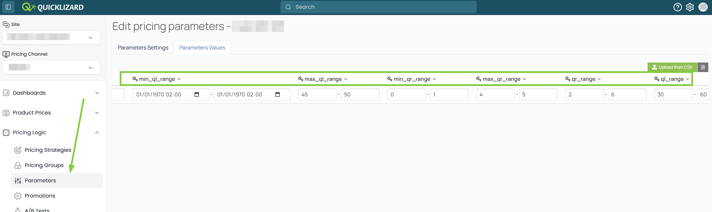Click the Parameters sliders icon
This screenshot has width=712, height=212.
[18, 181]
